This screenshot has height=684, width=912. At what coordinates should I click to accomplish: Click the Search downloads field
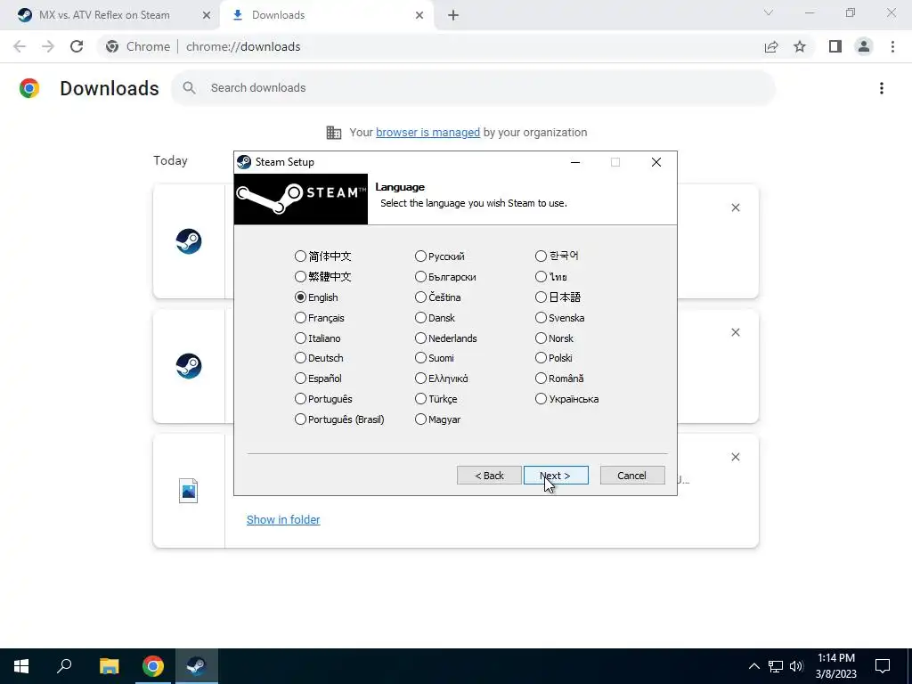click(474, 88)
